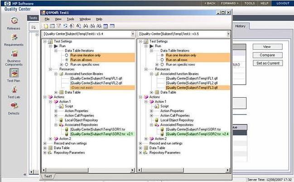This screenshot has height=182, width=294.
Task: Click FORWARD in the top bar
Action: point(230,3)
